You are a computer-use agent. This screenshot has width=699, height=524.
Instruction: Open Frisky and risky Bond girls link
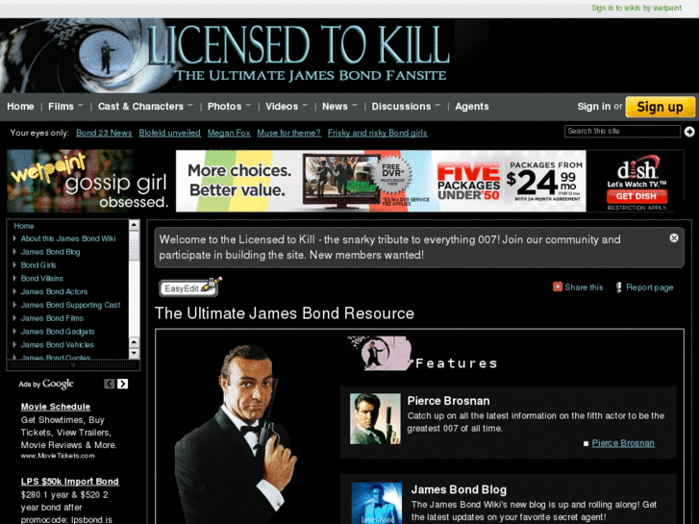pyautogui.click(x=377, y=133)
